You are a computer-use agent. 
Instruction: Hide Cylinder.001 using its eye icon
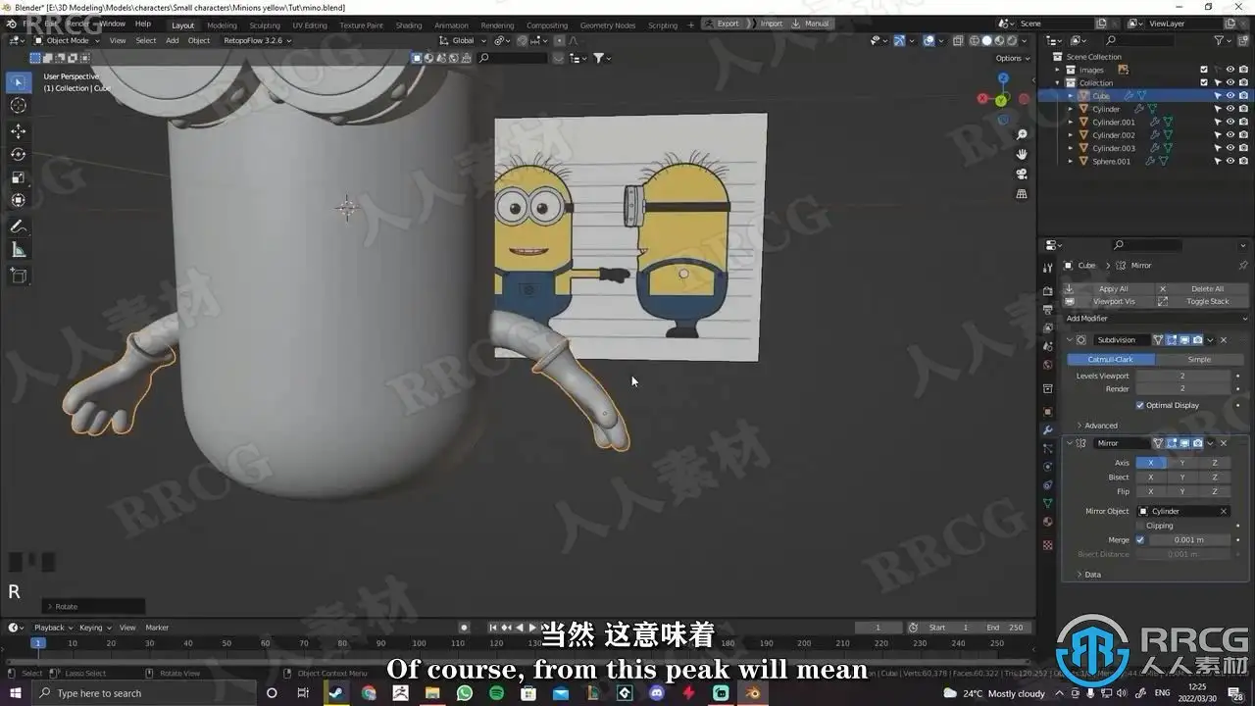click(1230, 123)
